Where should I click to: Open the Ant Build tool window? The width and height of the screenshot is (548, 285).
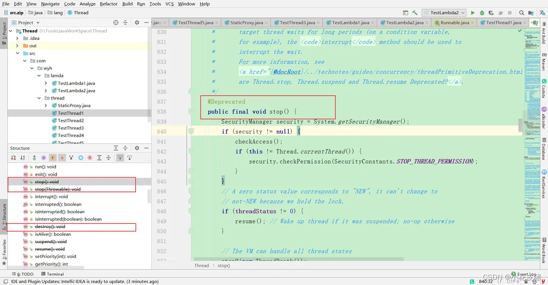tap(544, 33)
